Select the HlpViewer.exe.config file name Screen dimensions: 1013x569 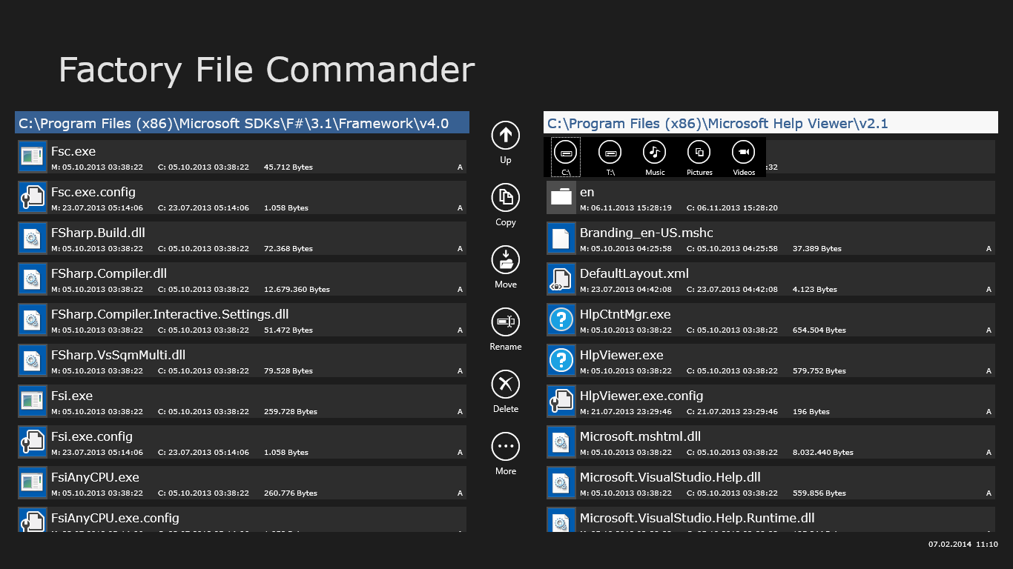[641, 396]
